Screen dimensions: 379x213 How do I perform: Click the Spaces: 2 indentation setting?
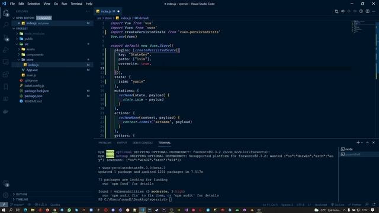(x=287, y=205)
